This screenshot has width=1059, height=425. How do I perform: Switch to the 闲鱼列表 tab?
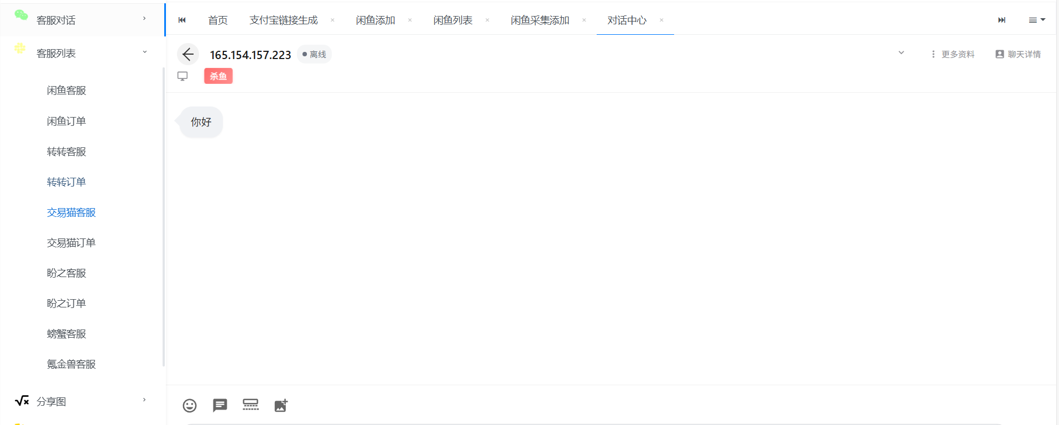point(452,20)
